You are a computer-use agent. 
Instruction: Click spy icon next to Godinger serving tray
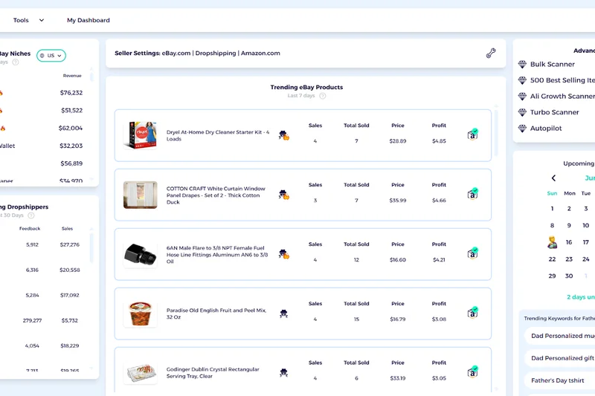283,372
